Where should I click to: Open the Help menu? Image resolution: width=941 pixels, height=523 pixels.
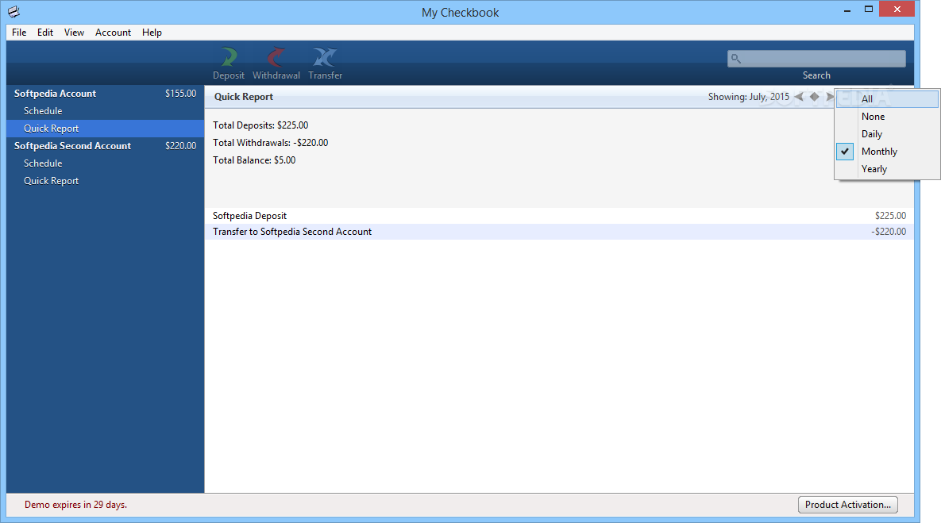152,33
